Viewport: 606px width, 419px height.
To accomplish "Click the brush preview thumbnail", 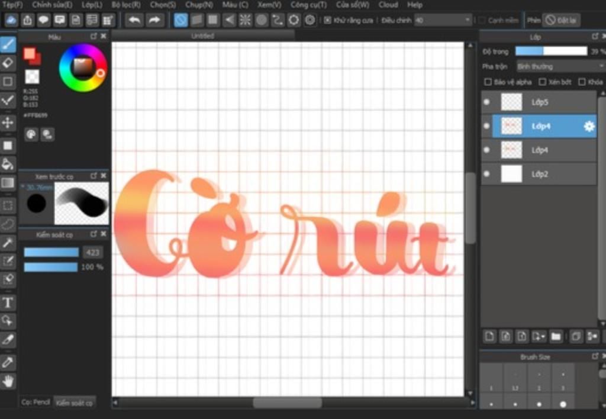I will [x=82, y=204].
